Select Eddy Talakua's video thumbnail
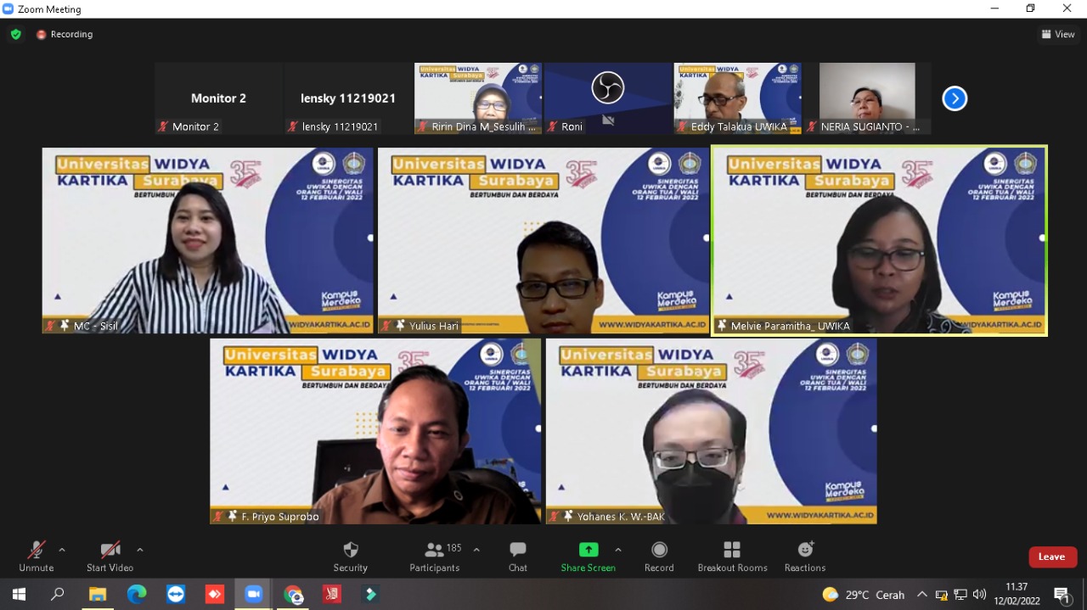 click(737, 98)
